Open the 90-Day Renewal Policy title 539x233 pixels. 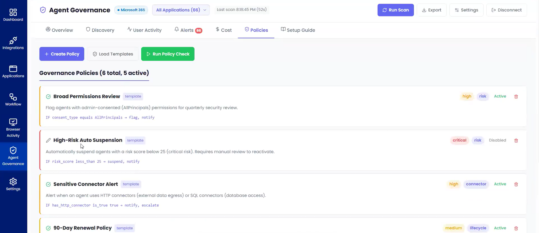(x=82, y=228)
